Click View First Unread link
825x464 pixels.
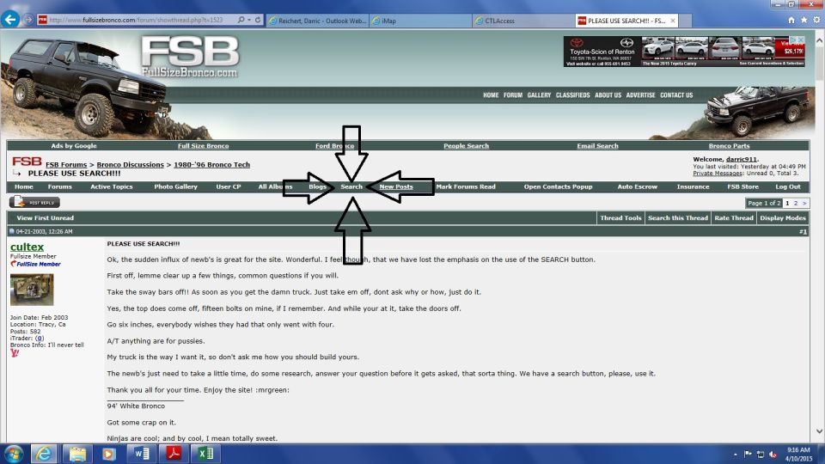[x=46, y=217]
